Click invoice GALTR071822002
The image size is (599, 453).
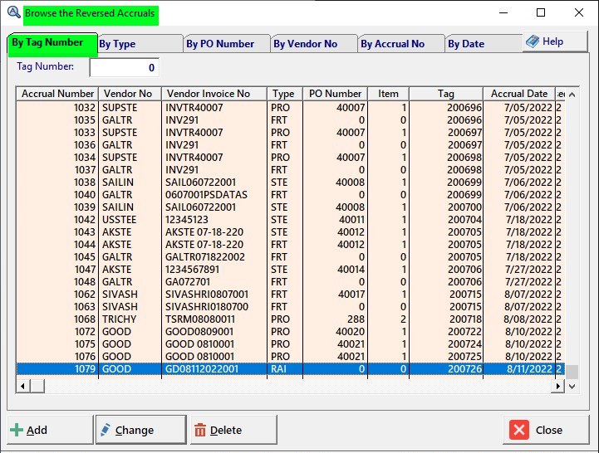click(205, 257)
